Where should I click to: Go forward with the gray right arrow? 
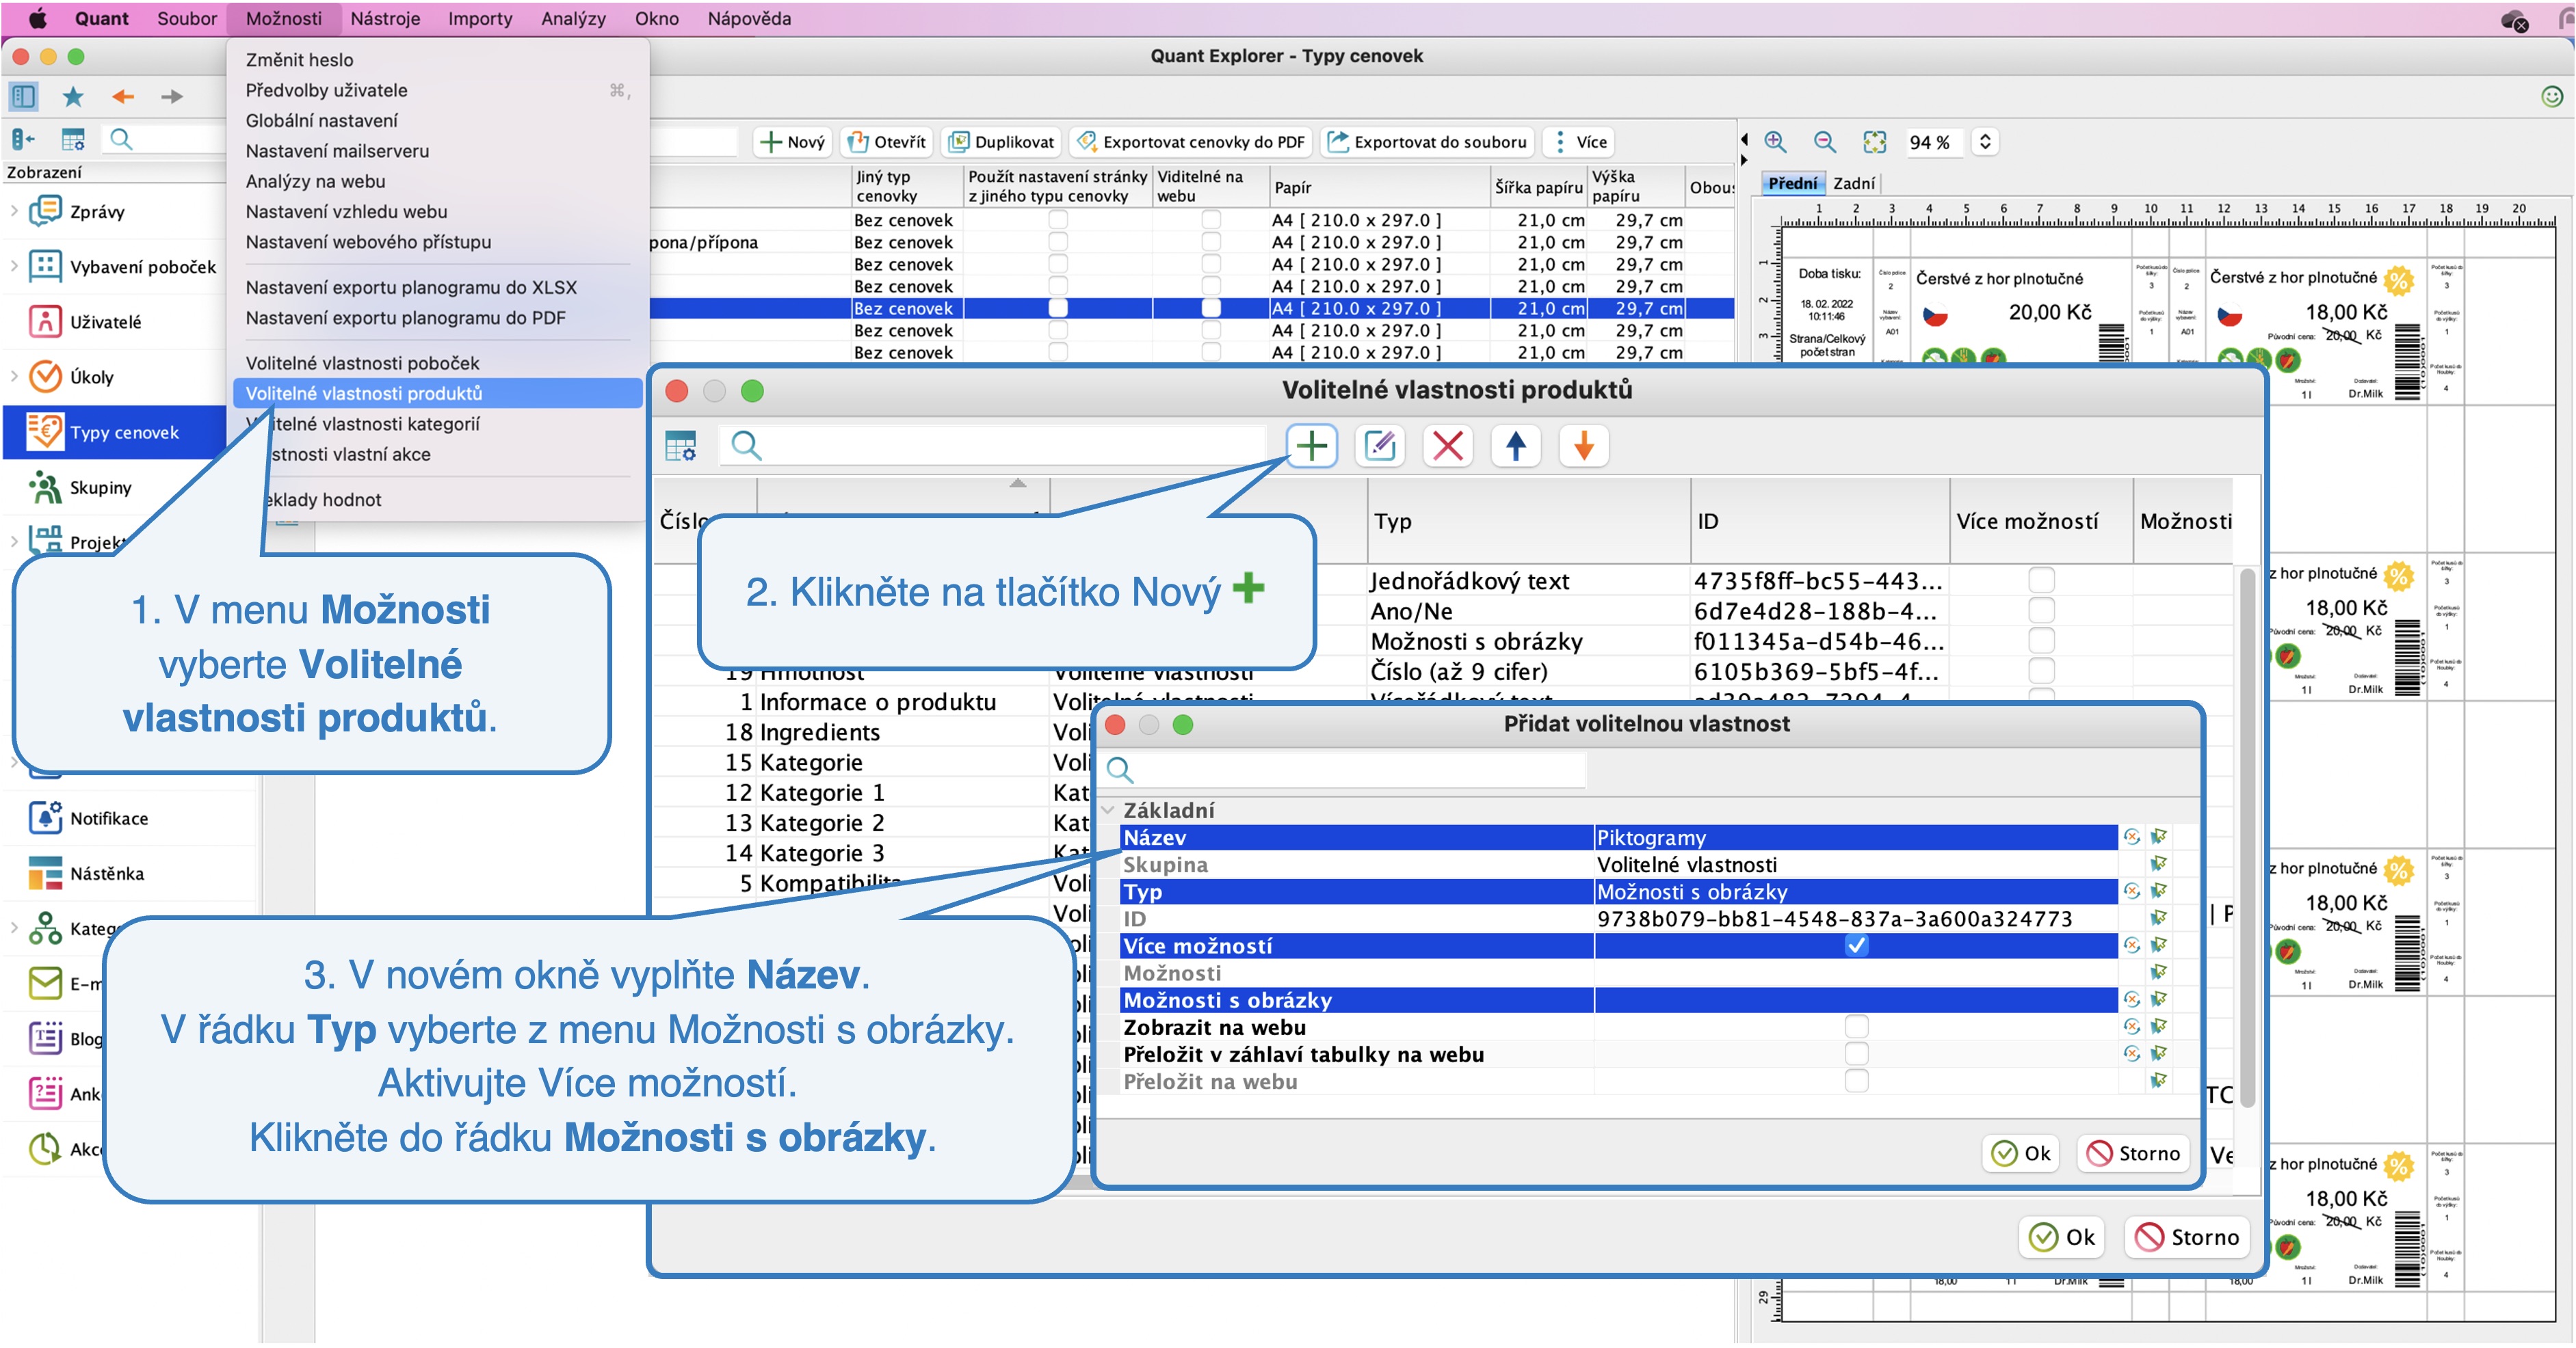(x=172, y=97)
